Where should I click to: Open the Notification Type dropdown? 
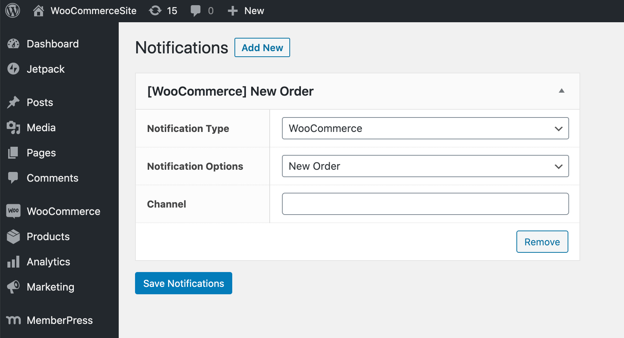click(425, 128)
